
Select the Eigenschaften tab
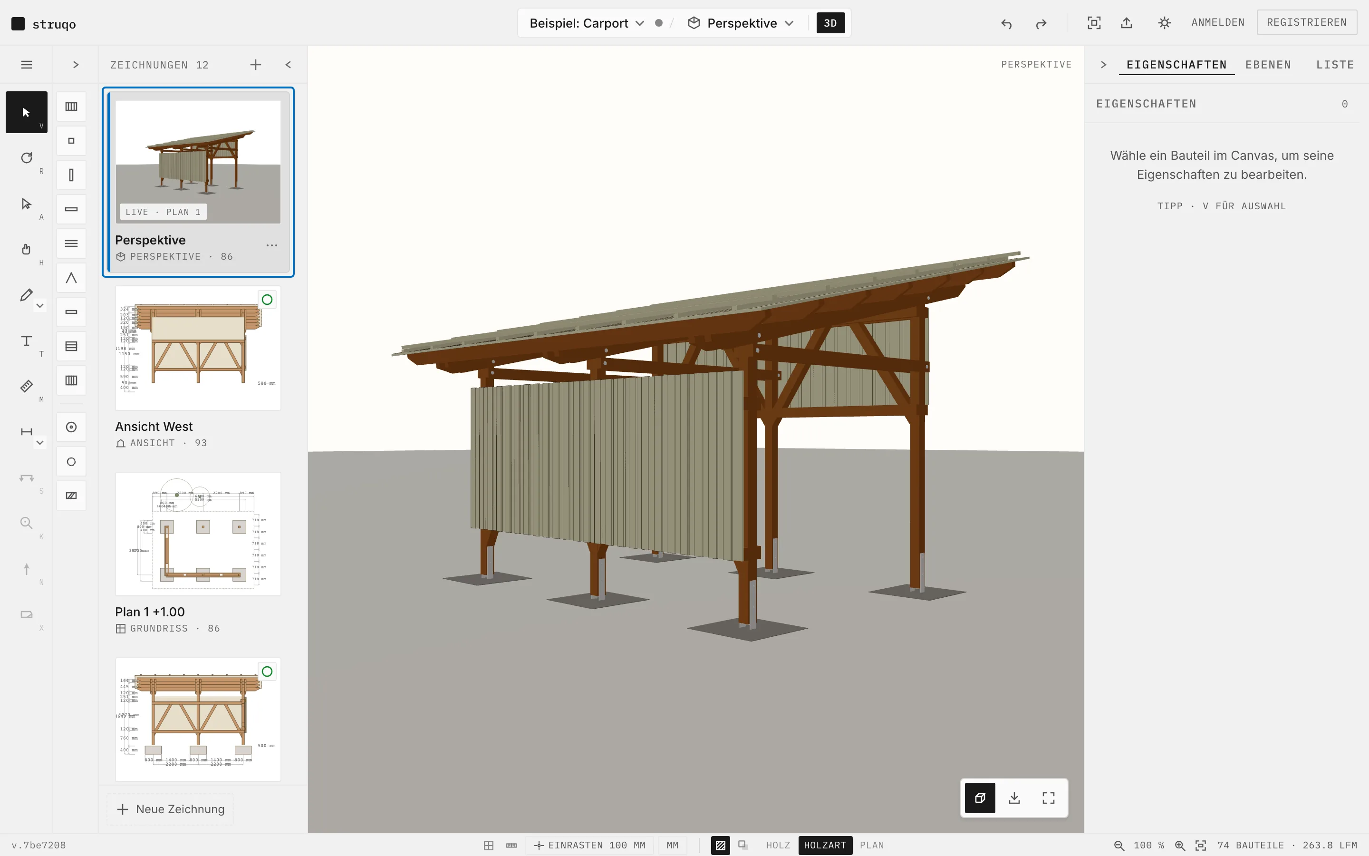[x=1176, y=65]
